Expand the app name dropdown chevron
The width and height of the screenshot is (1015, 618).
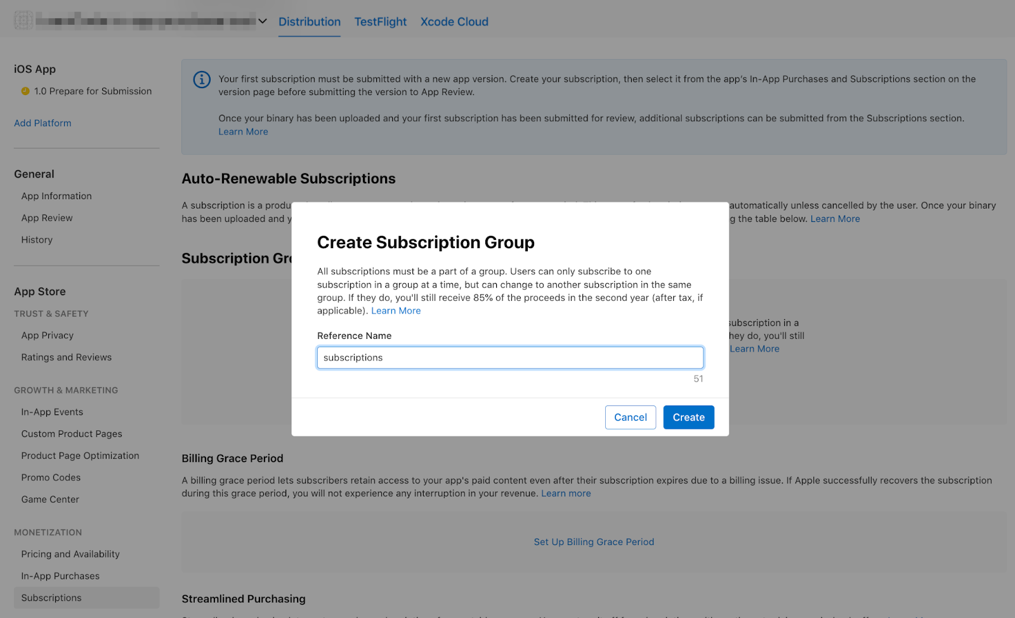click(263, 21)
